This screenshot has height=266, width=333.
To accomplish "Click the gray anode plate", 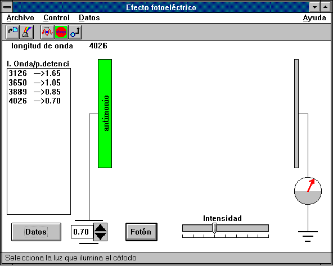I will pos(296,114).
